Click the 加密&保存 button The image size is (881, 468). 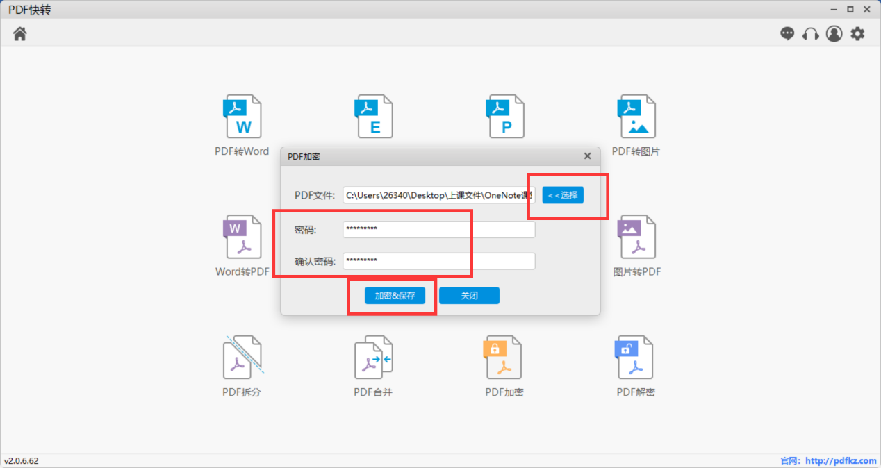(395, 295)
